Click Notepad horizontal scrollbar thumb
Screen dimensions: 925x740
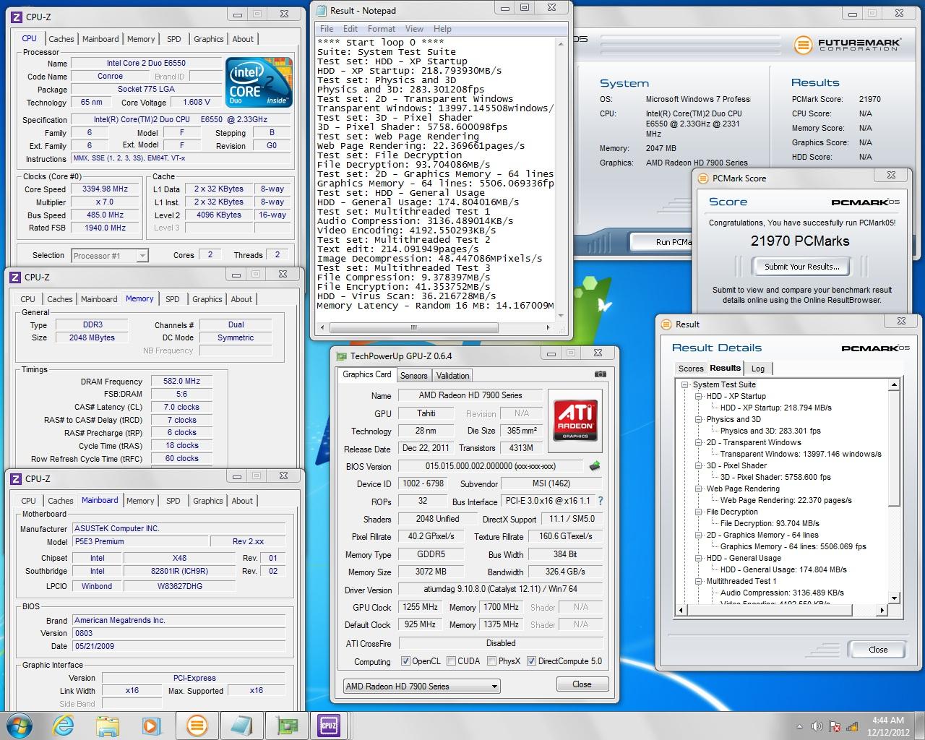point(414,327)
